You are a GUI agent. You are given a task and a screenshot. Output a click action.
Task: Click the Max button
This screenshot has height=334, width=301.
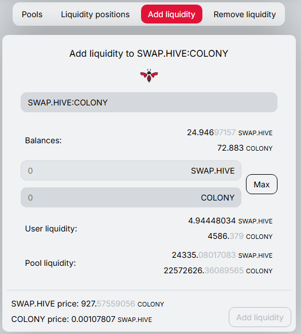click(x=261, y=184)
